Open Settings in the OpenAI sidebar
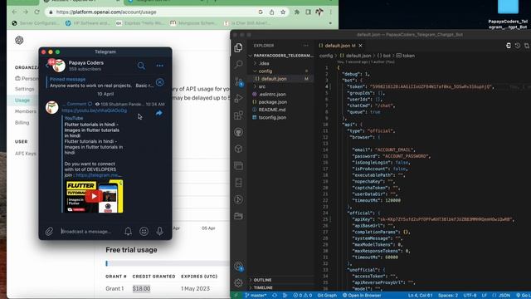This screenshot has height=299, width=531. [24, 89]
